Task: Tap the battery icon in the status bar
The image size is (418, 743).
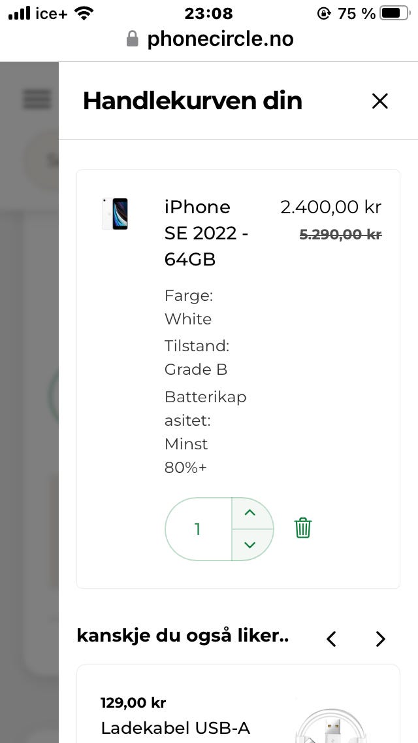Action: tap(394, 12)
